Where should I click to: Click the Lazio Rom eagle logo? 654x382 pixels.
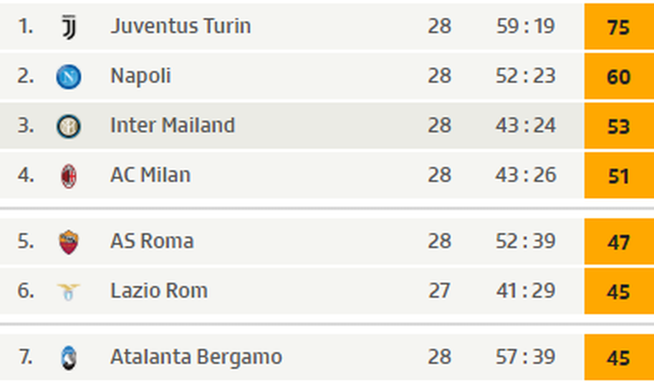[69, 291]
